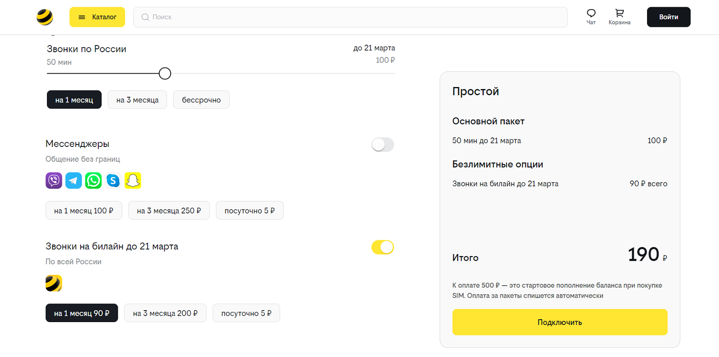Click the 'Простой' tariff title
719x357 pixels.
click(475, 91)
